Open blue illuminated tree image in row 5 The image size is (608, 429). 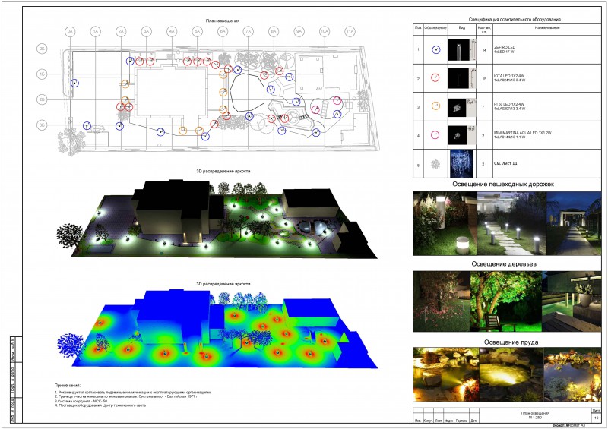[x=461, y=163]
